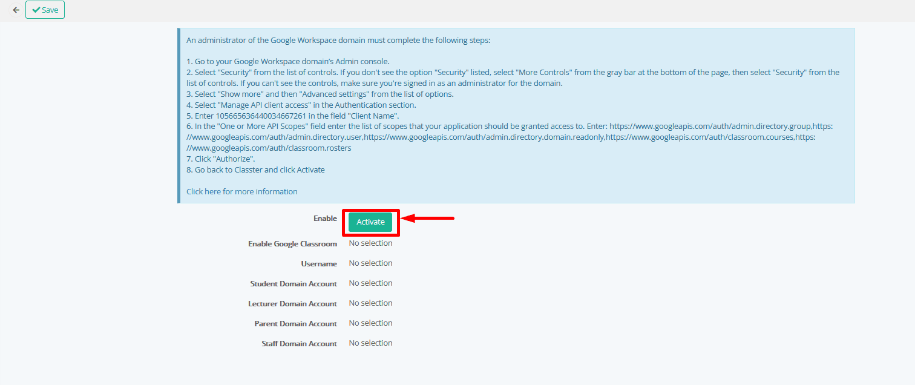Click step 5 text with Client Name number
This screenshot has height=385, width=915.
click(x=293, y=116)
